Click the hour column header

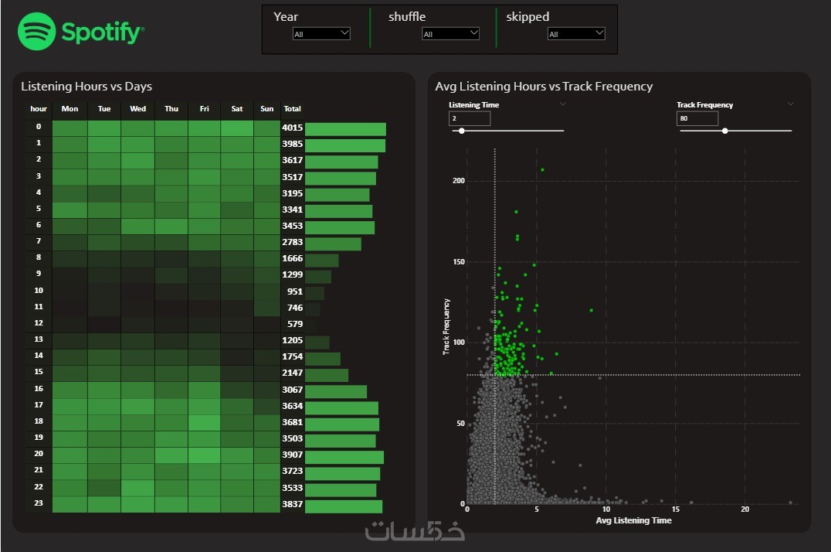[x=39, y=109]
